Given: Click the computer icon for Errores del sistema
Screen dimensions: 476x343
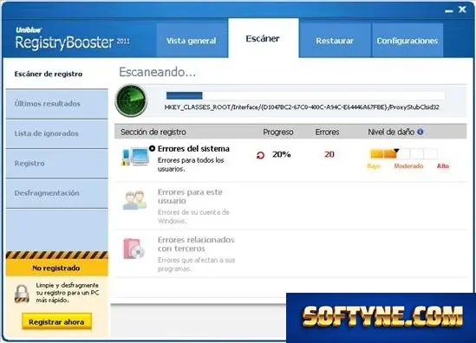Looking at the screenshot, I should tap(135, 157).
